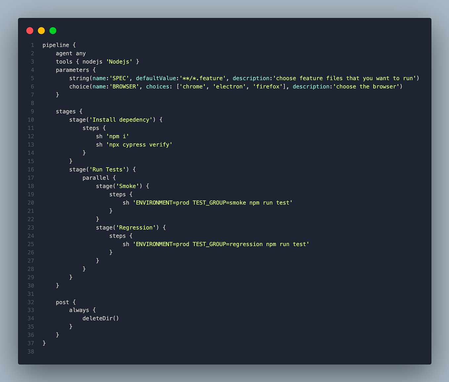Click the red traffic light window control
Image resolution: width=449 pixels, height=382 pixels.
point(30,30)
